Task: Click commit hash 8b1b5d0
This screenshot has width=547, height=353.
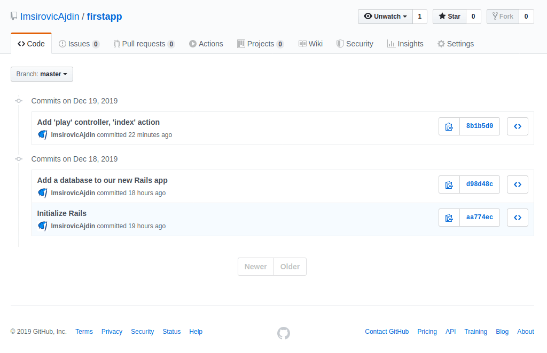Action: pos(480,126)
